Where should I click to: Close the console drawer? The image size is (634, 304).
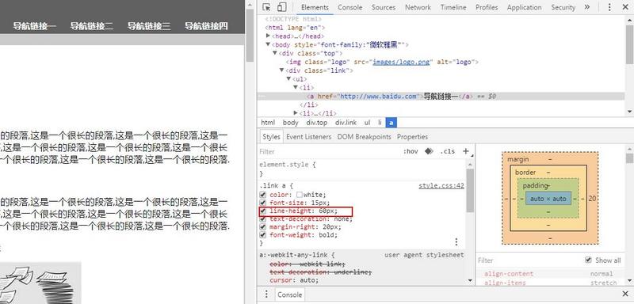coord(625,294)
